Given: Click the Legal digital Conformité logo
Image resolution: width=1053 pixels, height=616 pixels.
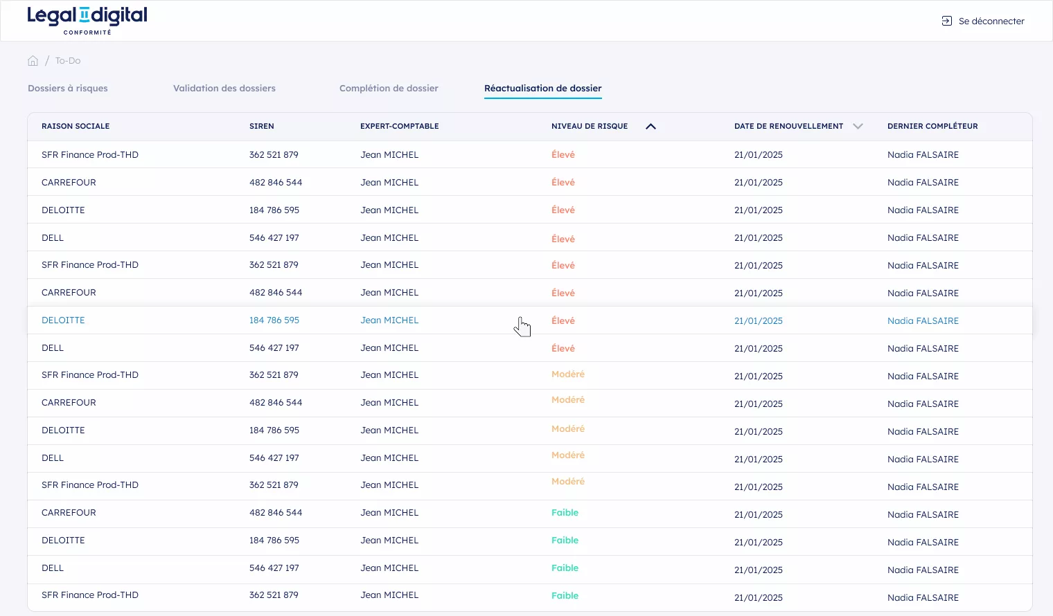Looking at the screenshot, I should [87, 21].
